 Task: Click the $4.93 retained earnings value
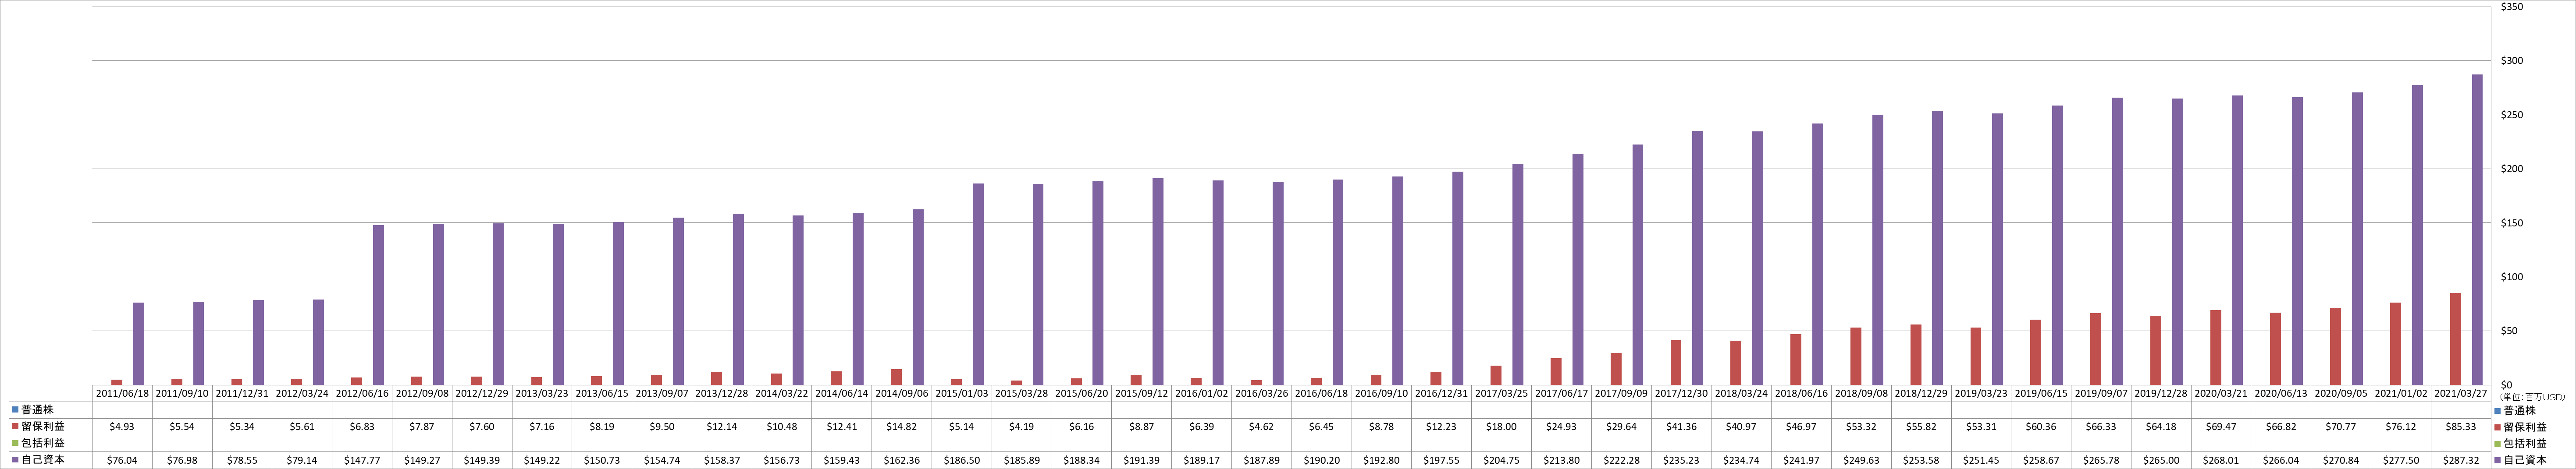tap(122, 426)
